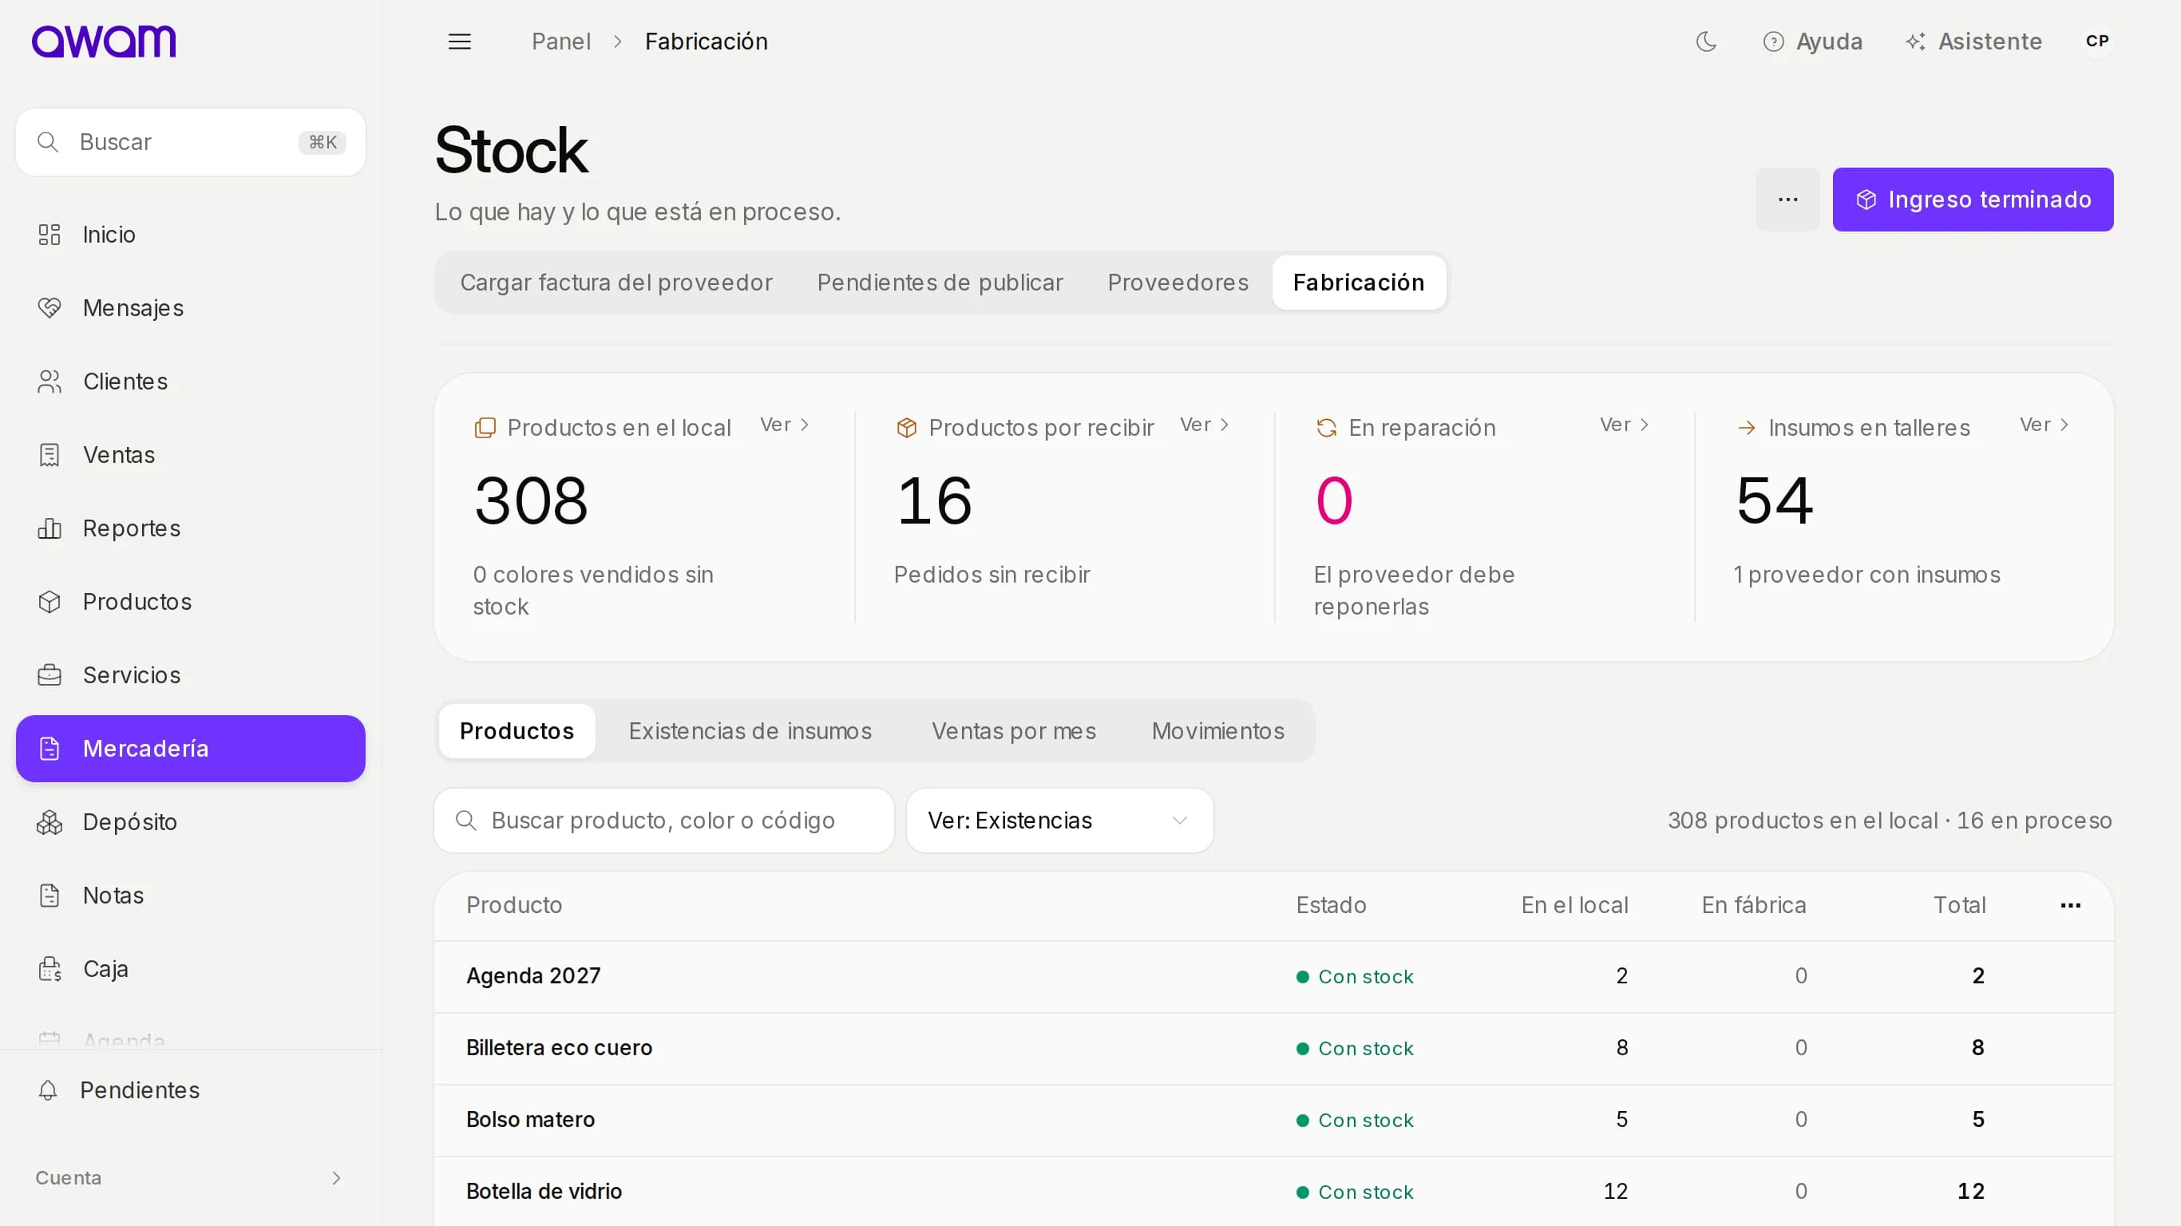Click Ver for Productos por recibir
Screen dimensions: 2181x1226
[1205, 425]
